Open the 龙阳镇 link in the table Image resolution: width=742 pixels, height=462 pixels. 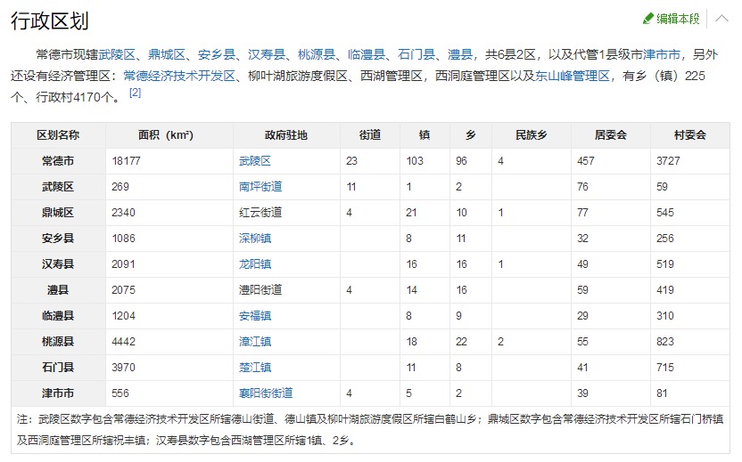(255, 264)
